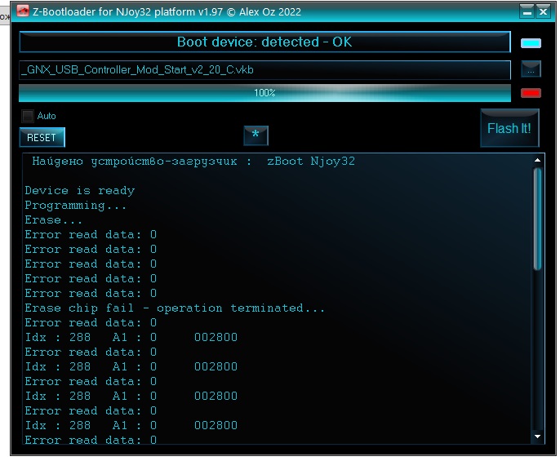
Task: Click the Z-Bootloader app icon in title bar
Action: (24, 11)
